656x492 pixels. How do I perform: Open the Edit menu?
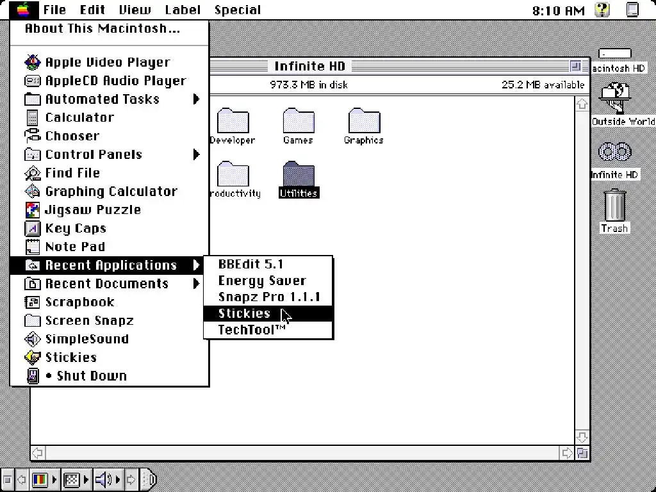click(x=92, y=10)
